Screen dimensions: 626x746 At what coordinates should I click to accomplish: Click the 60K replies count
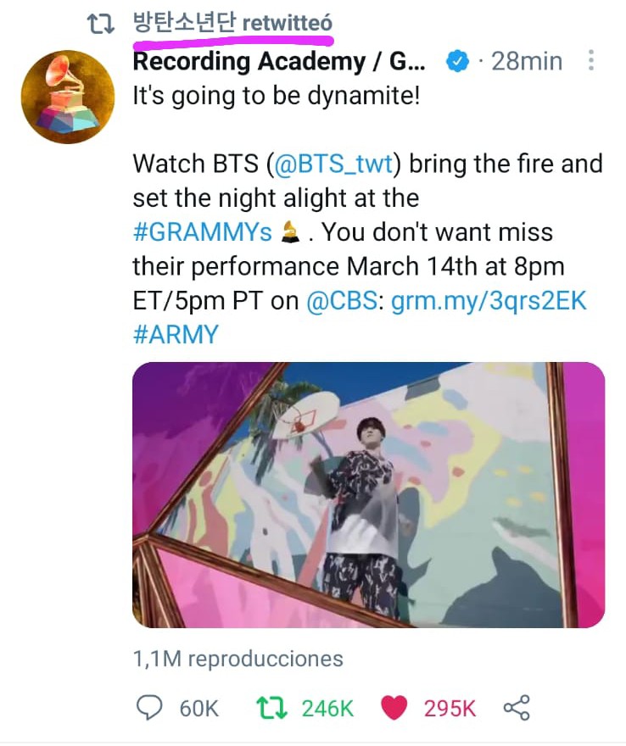point(199,708)
